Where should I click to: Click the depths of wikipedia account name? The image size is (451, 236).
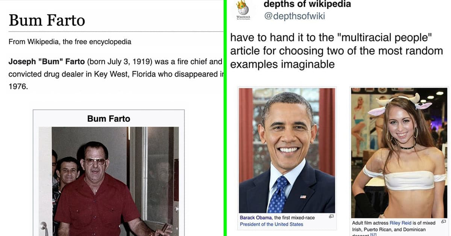coord(307,4)
